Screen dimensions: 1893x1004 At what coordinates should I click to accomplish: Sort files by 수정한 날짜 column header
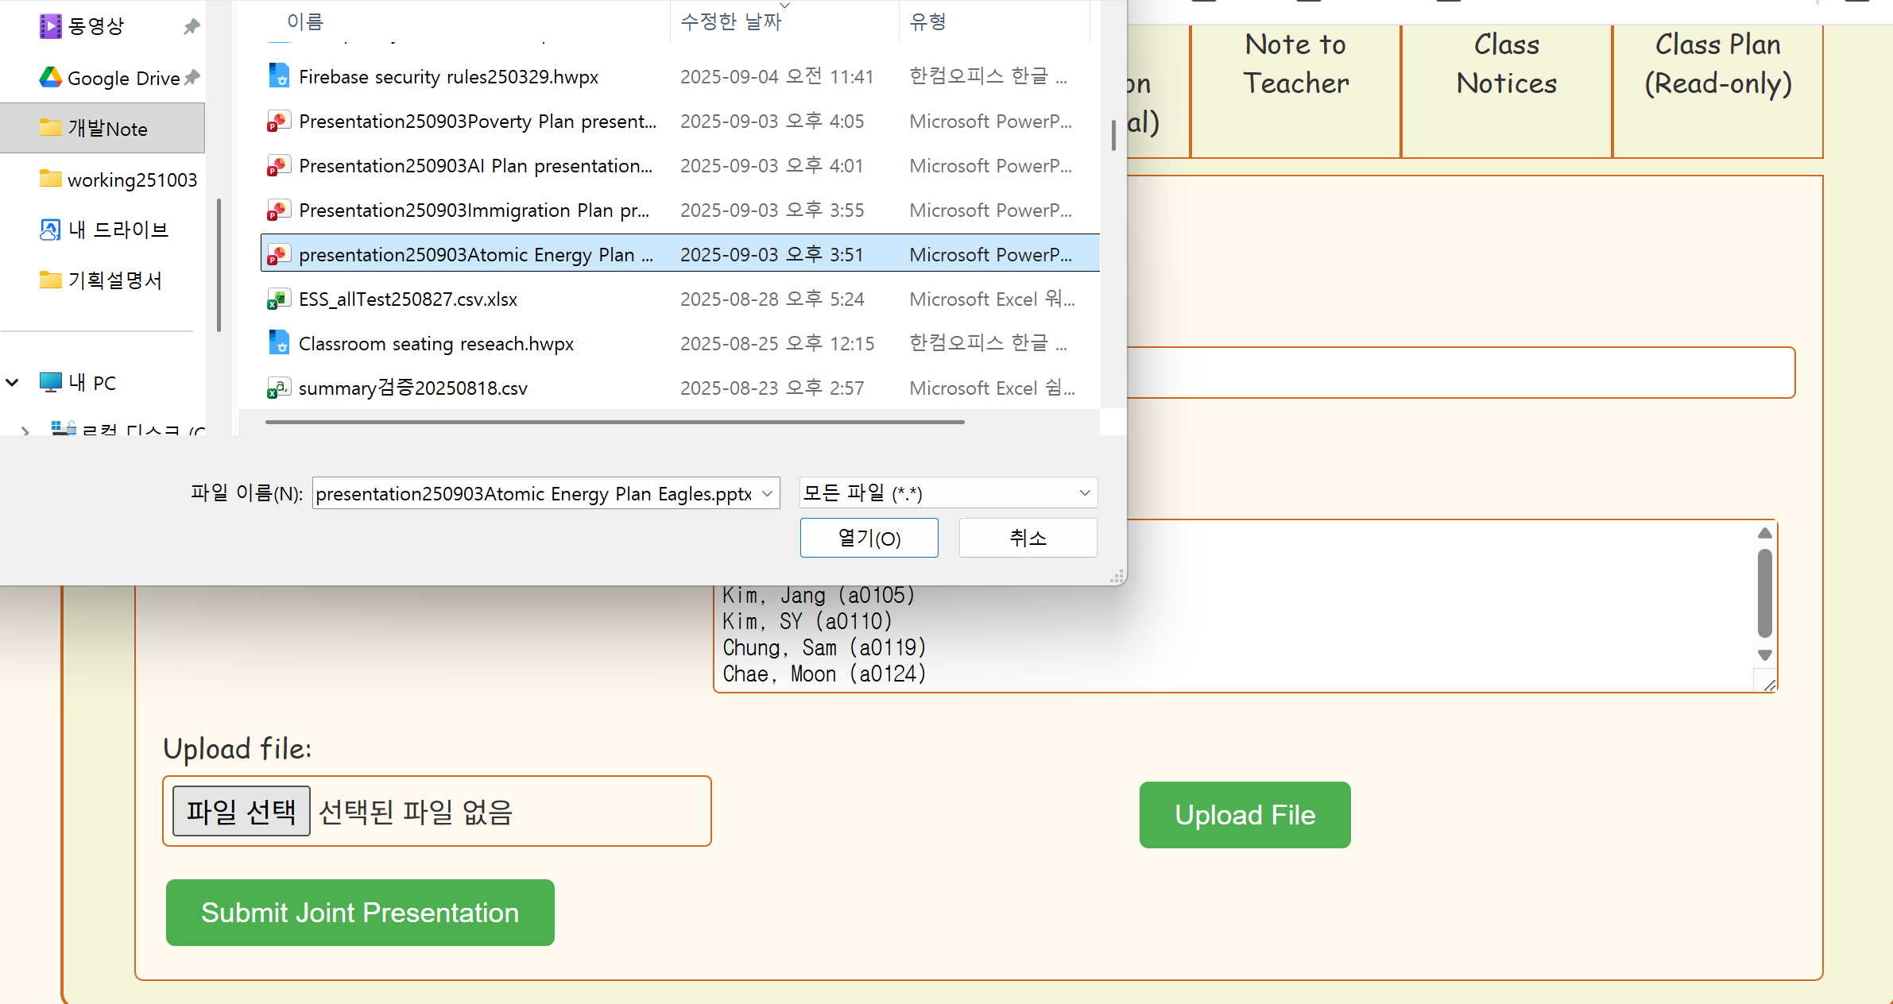click(x=731, y=21)
